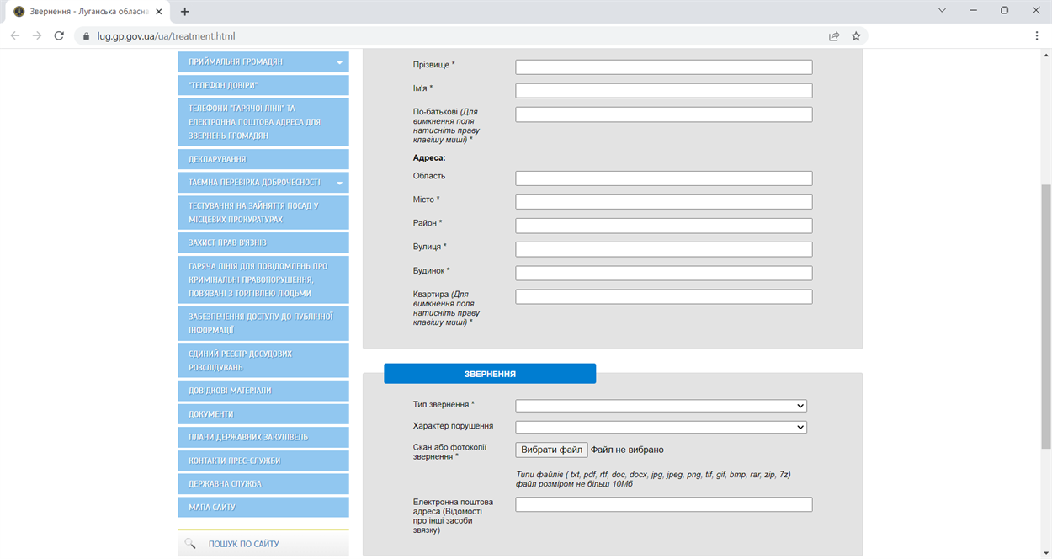Open a new browser tab
1052x559 pixels.
pos(185,11)
